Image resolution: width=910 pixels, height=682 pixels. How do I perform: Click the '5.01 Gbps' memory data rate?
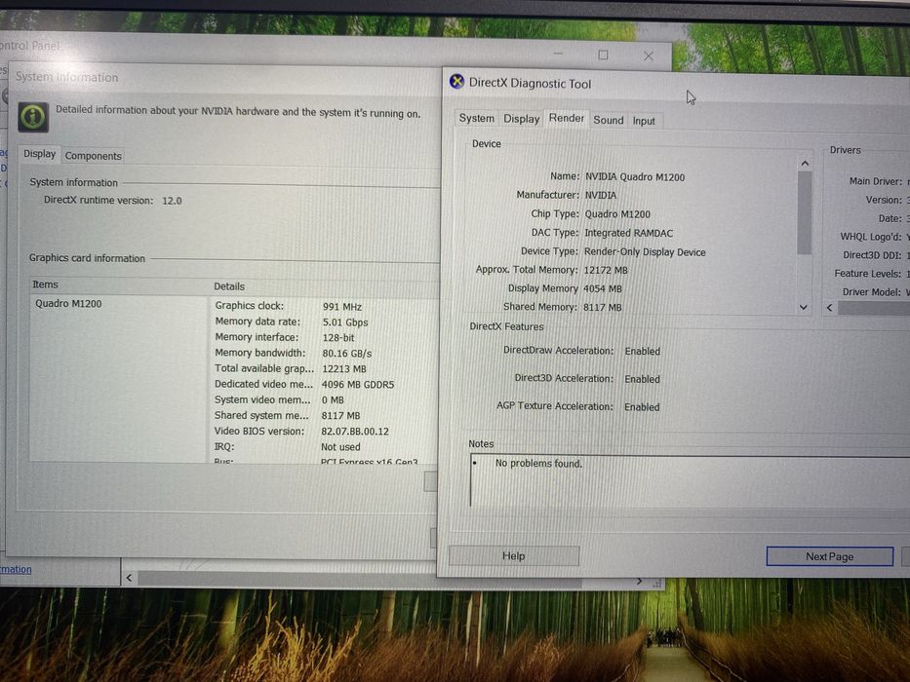(344, 322)
